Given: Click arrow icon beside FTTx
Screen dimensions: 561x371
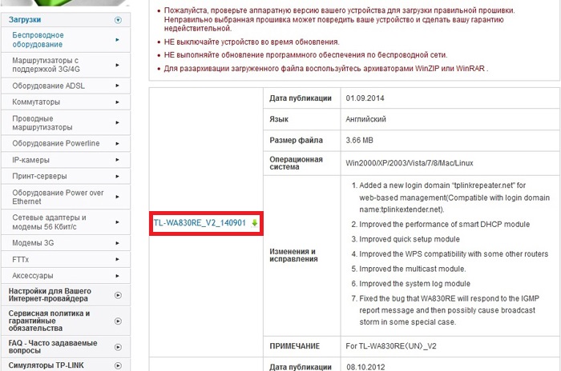Looking at the screenshot, I should pos(117,260).
